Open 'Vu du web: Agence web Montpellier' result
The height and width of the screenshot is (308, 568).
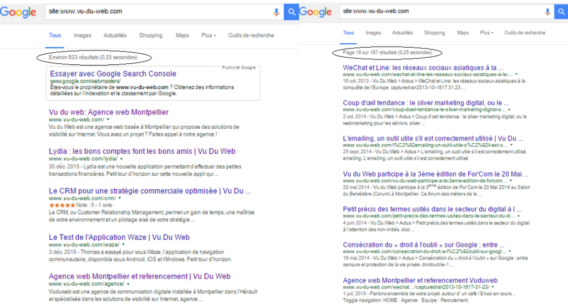point(109,112)
